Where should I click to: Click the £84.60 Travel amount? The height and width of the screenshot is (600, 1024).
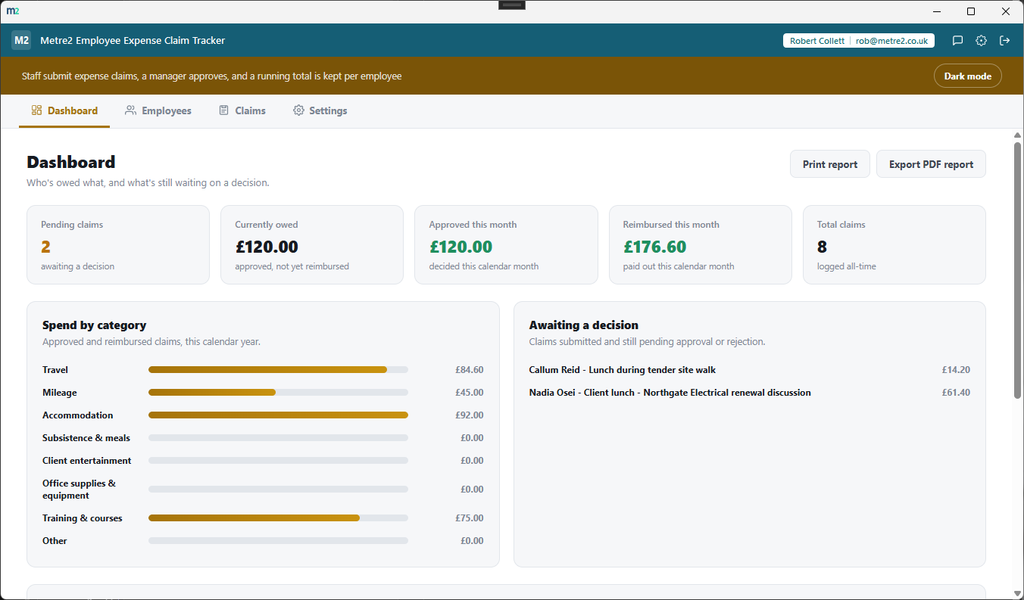point(469,370)
